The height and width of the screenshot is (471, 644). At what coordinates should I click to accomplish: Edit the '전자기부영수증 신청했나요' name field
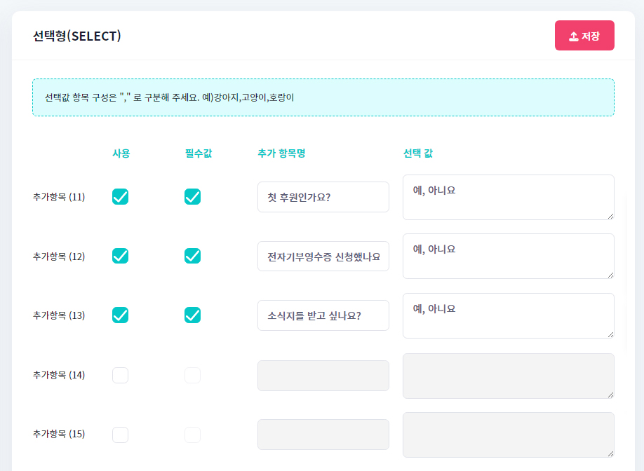tap(323, 257)
